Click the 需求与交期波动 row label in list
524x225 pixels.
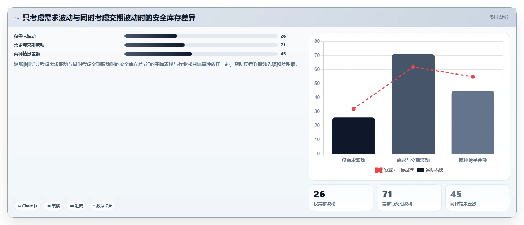(x=29, y=45)
